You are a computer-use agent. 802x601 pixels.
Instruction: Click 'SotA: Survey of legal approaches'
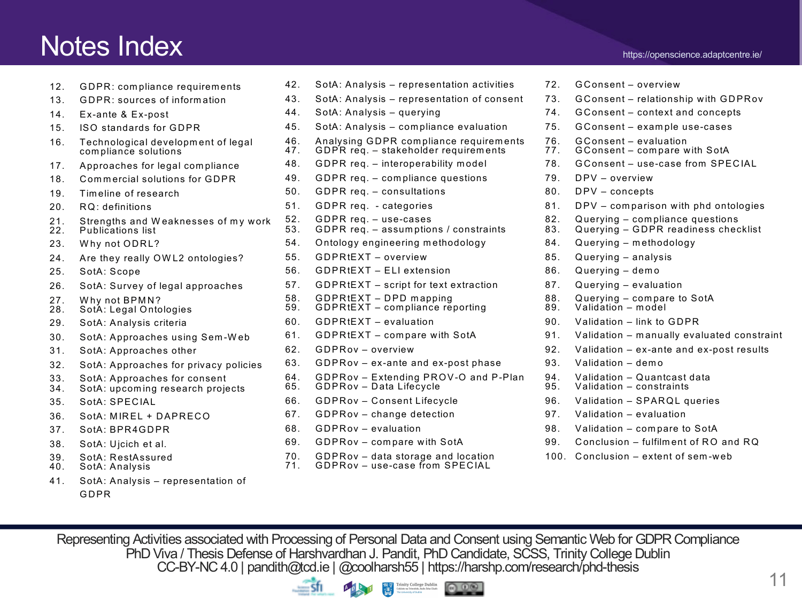[161, 286]
